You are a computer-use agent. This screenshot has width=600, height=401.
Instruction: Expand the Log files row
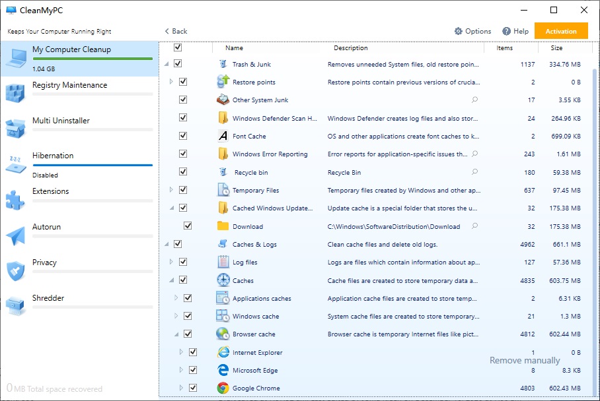(171, 262)
